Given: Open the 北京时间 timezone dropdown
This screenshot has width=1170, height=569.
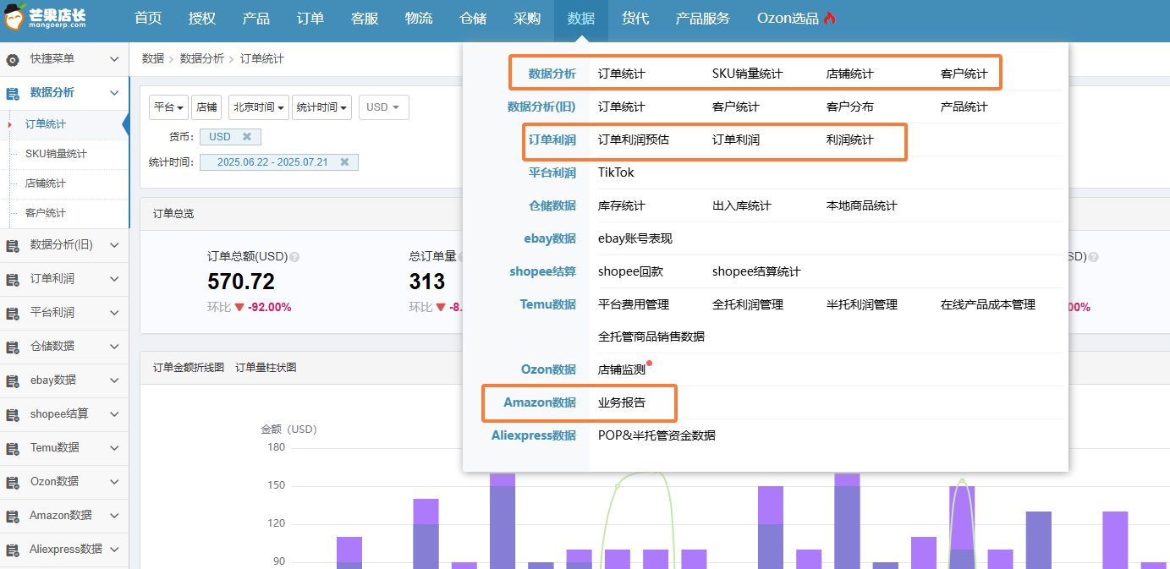Looking at the screenshot, I should tap(258, 107).
